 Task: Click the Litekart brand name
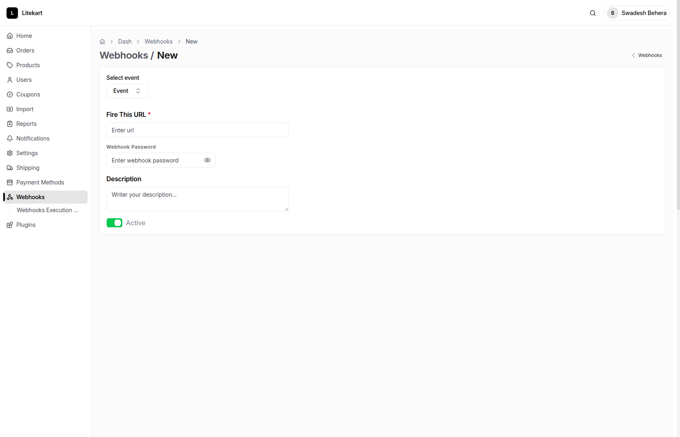pos(32,13)
